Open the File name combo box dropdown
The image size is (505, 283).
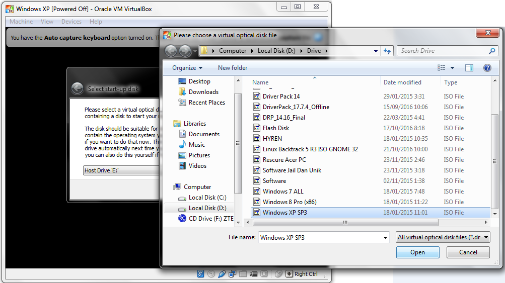[x=385, y=238]
